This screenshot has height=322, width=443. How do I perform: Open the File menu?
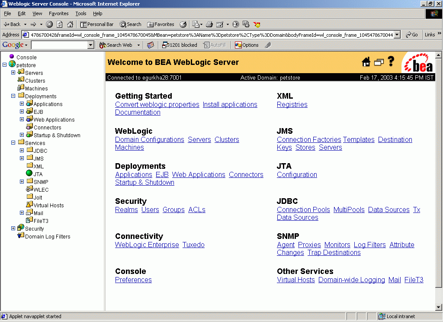pyautogui.click(x=7, y=13)
